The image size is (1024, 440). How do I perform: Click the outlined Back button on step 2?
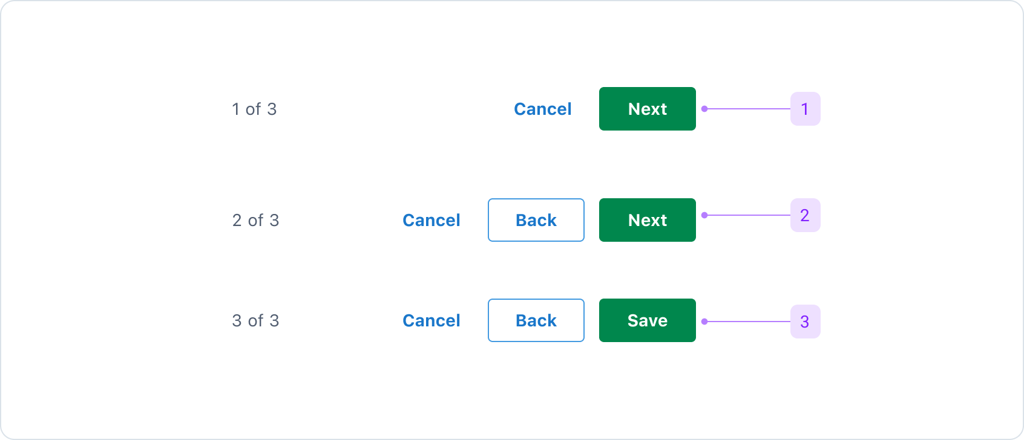click(536, 220)
